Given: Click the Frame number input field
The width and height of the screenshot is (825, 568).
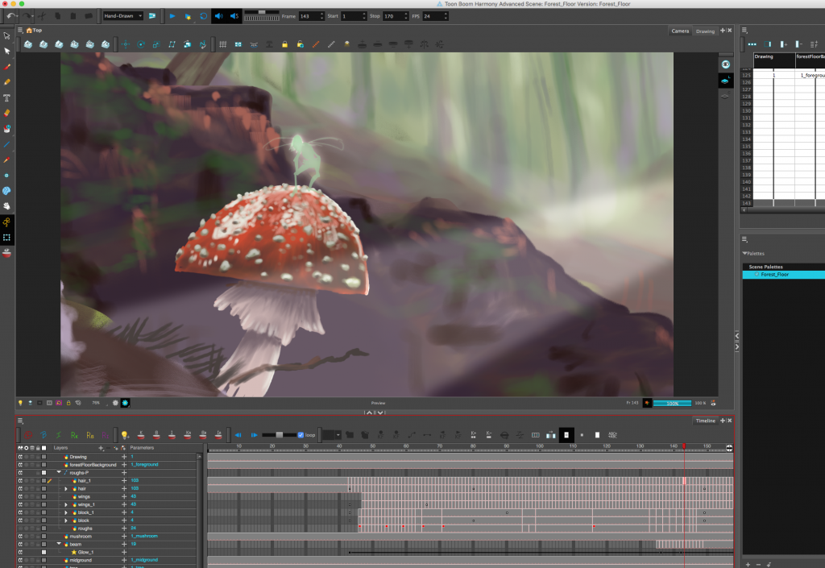Looking at the screenshot, I should coord(309,16).
